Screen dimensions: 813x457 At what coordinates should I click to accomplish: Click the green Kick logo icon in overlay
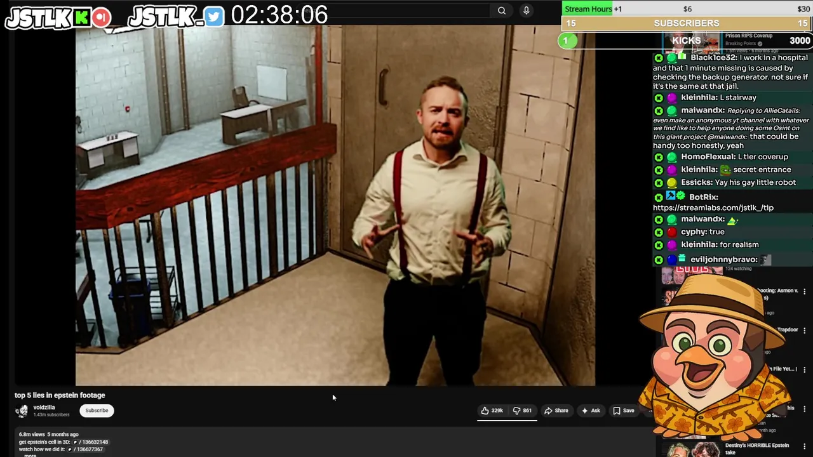coord(82,18)
